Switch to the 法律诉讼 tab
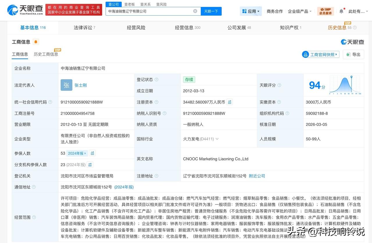This screenshot has width=372, height=243. 83,28
